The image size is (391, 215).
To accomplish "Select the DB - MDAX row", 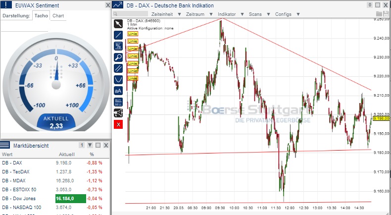I will [x=54, y=180].
